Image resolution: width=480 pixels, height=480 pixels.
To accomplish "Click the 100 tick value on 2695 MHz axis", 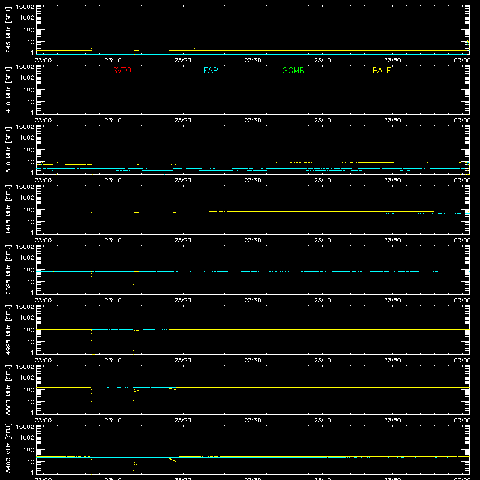I will [x=29, y=270].
